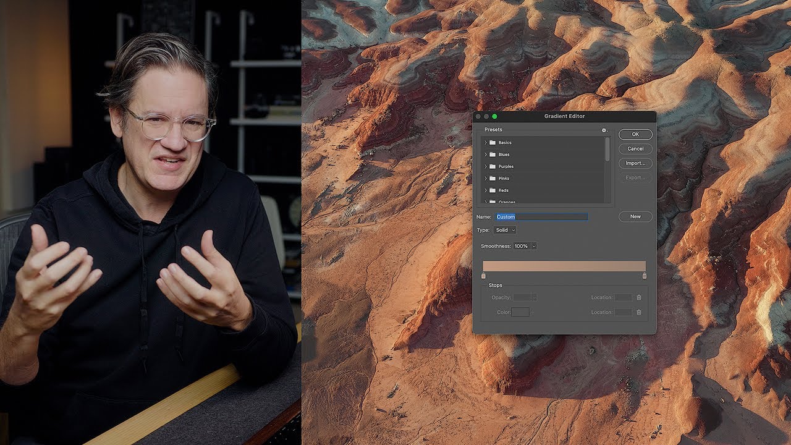The image size is (791, 445).
Task: Click the trash icon in the Opacity row
Action: [639, 297]
